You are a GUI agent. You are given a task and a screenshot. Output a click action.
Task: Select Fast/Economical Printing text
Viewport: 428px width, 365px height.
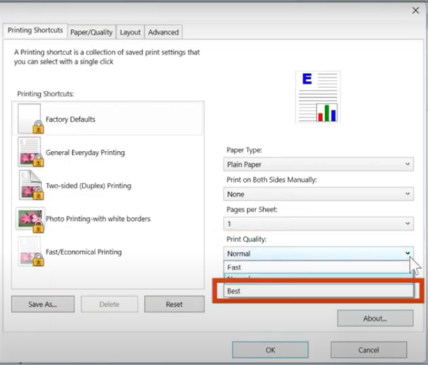(84, 252)
